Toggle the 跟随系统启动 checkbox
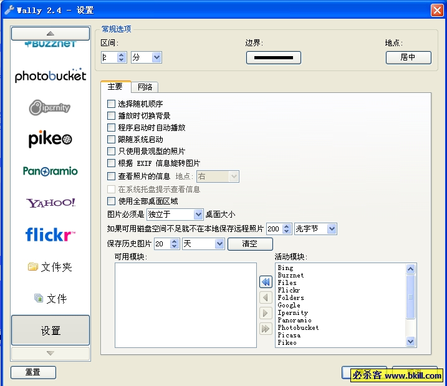 tap(112, 140)
